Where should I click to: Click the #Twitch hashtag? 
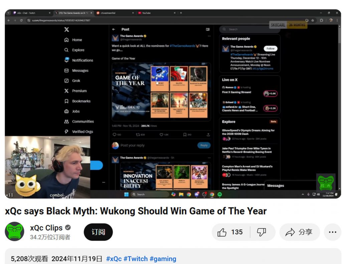click(136, 259)
